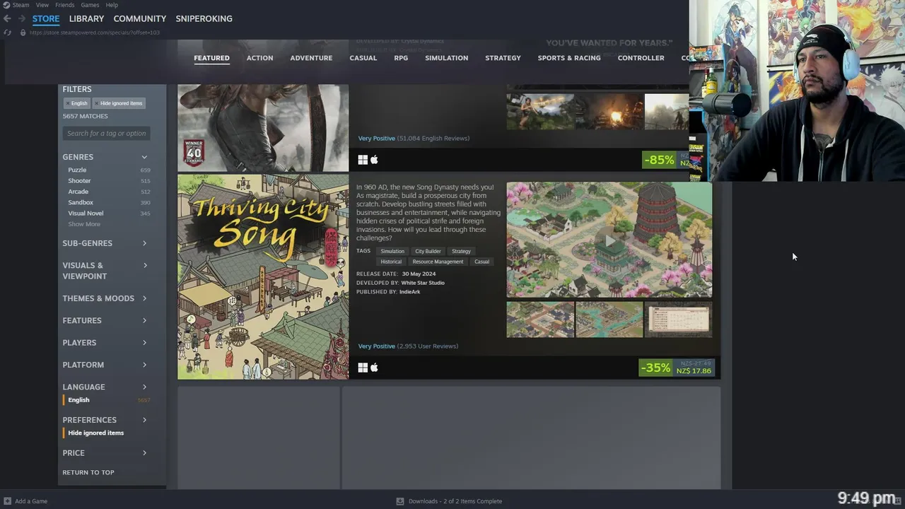The height and width of the screenshot is (509, 905).
Task: Open the Friends menu
Action: click(x=64, y=5)
